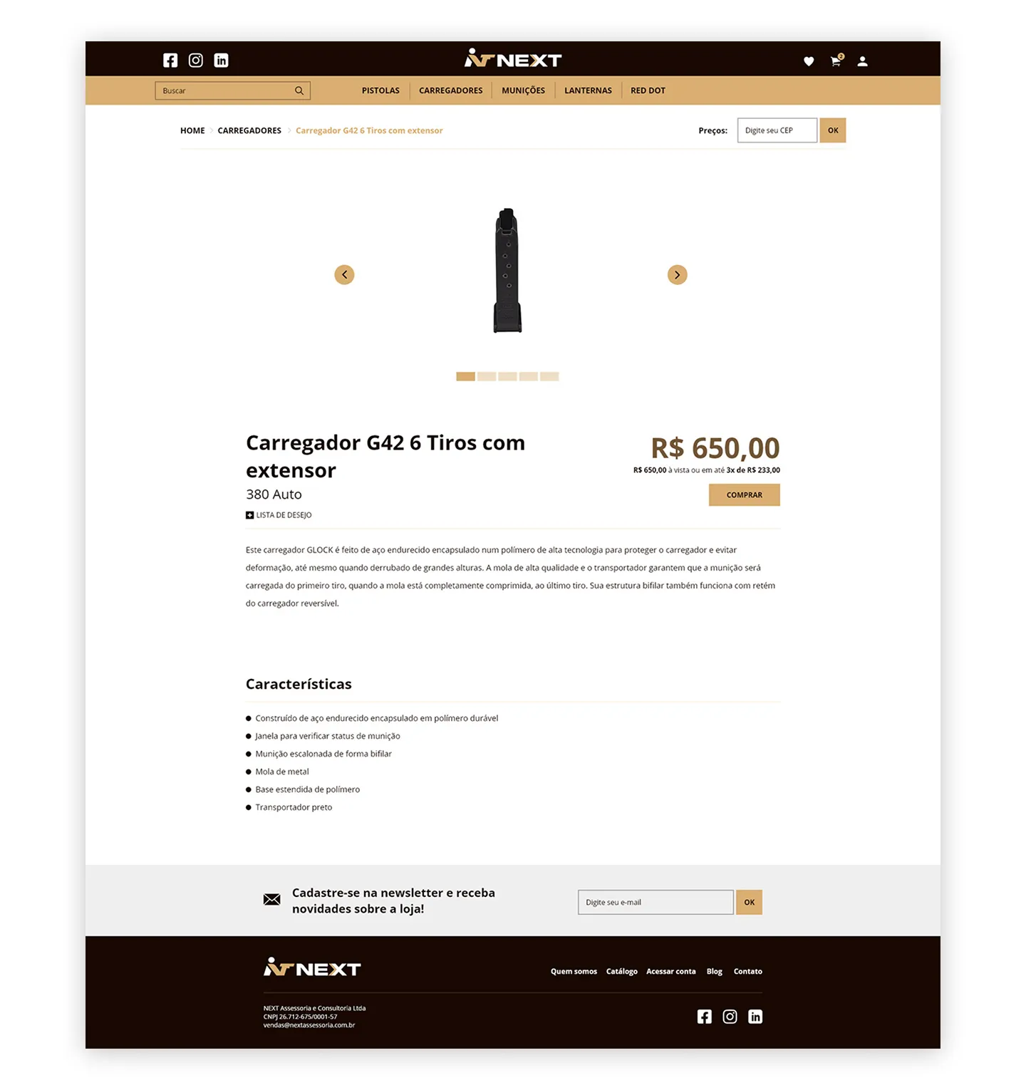Open the LinkedIn icon in header

click(222, 61)
